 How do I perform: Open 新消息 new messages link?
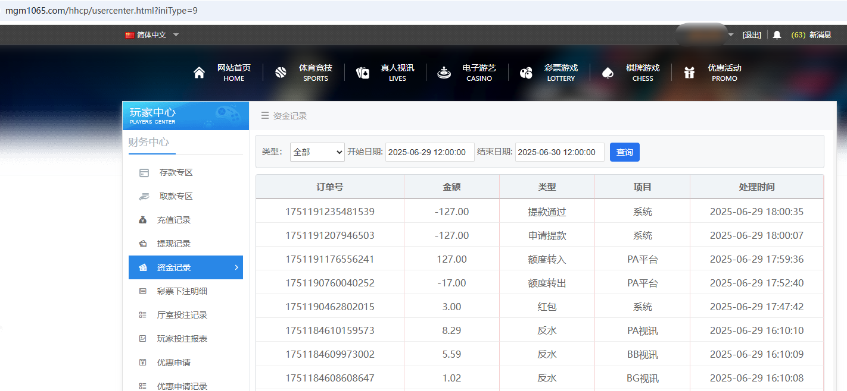(x=820, y=35)
